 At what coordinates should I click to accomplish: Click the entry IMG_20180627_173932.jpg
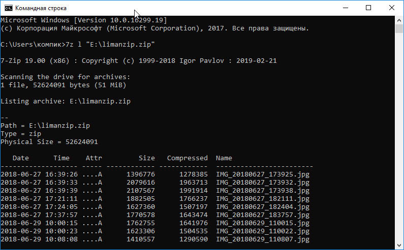tap(263, 183)
